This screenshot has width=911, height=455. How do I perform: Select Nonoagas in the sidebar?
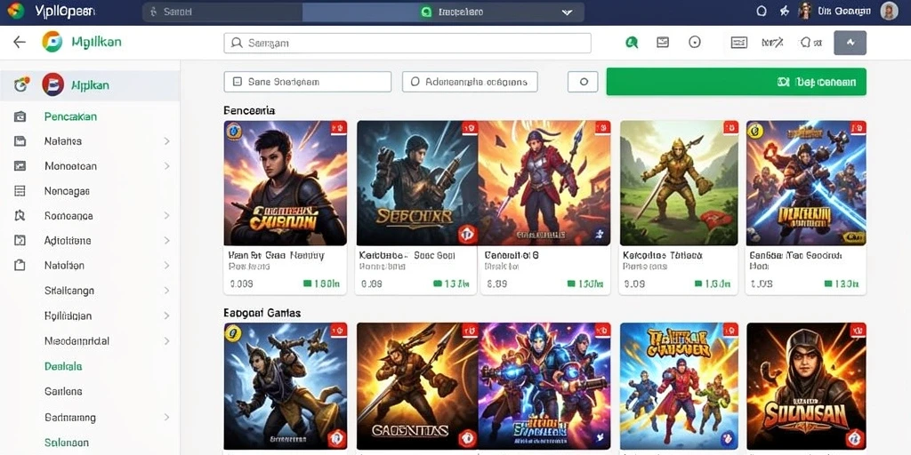[66, 191]
